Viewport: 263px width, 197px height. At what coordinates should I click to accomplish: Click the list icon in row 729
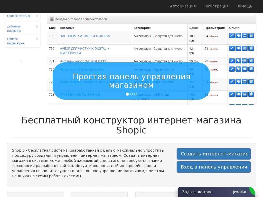245,82
